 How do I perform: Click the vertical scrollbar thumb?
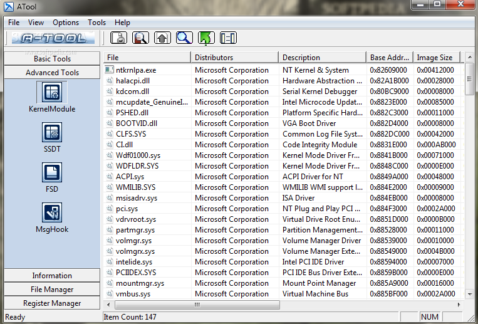[x=469, y=79]
